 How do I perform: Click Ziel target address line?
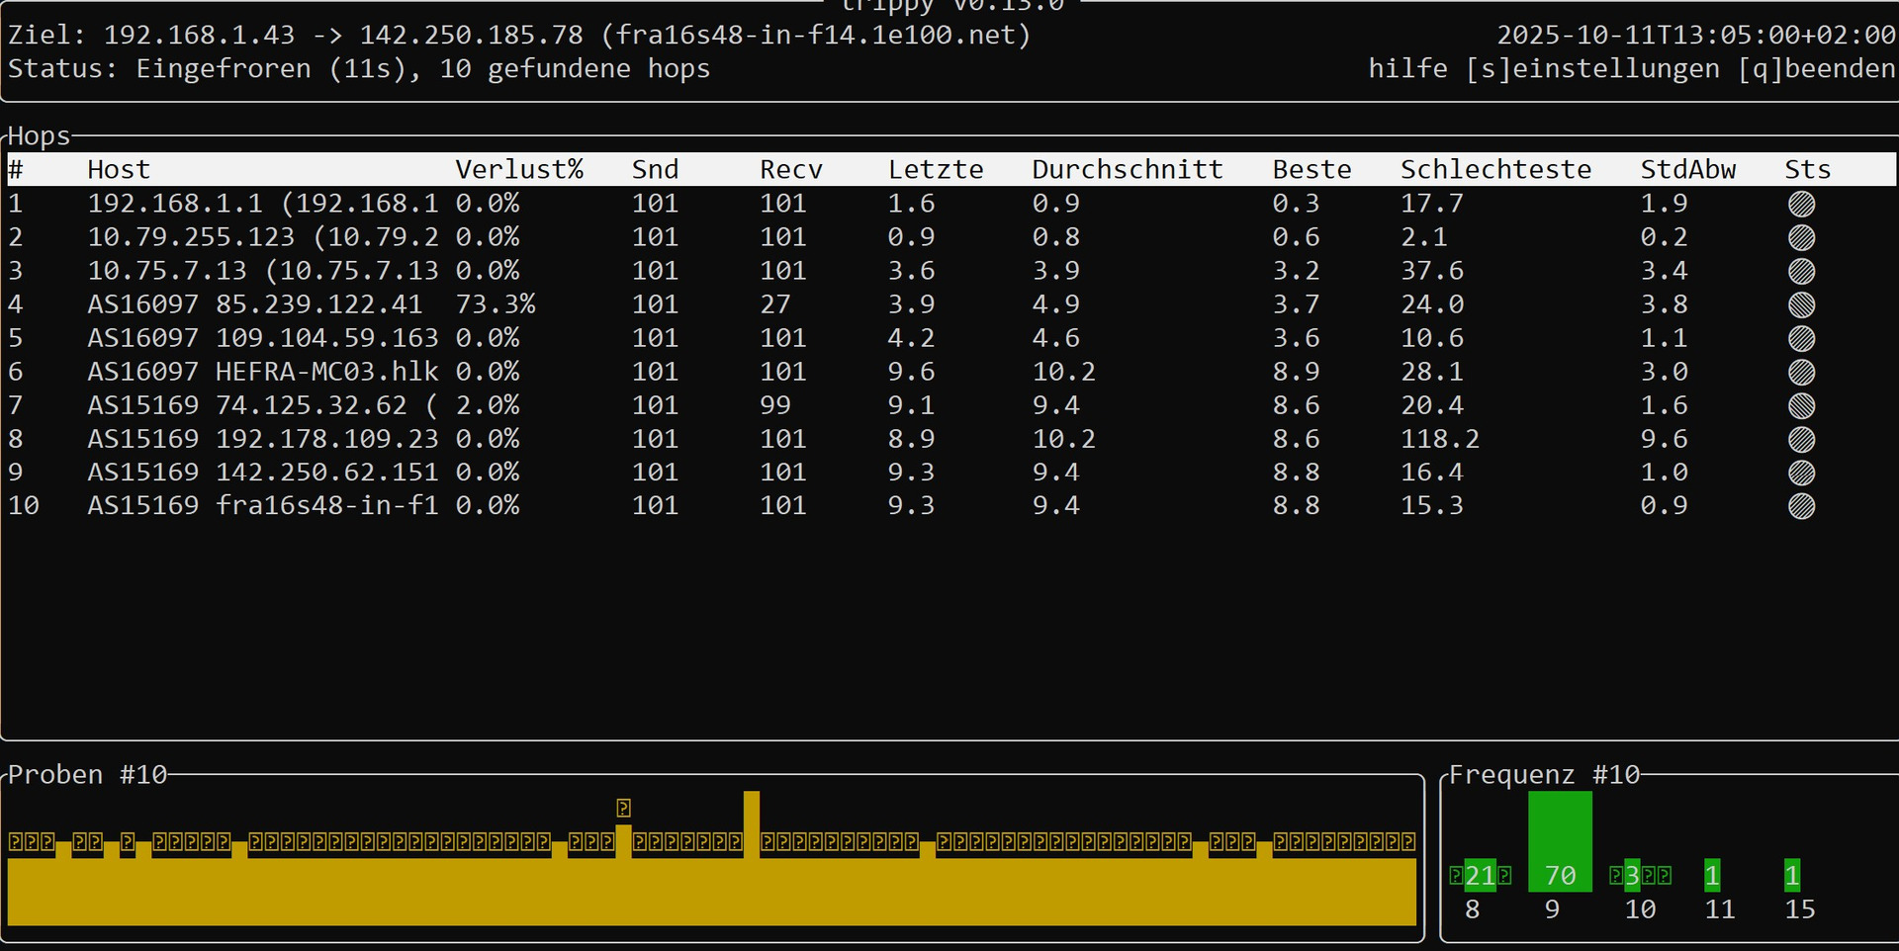click(x=519, y=35)
